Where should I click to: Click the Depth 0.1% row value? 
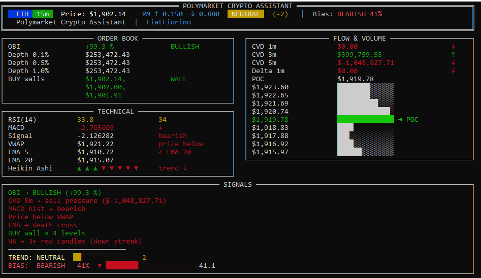107,55
